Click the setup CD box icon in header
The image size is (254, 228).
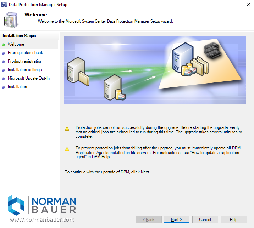point(11,20)
